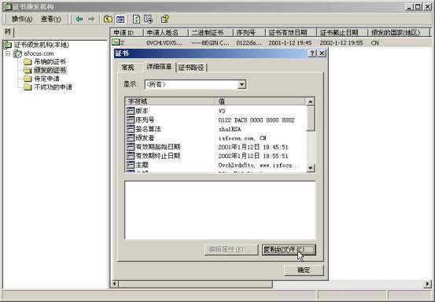Click the right arrow of the horizontal scrollbar
This screenshot has height=302, width=435.
427,284
